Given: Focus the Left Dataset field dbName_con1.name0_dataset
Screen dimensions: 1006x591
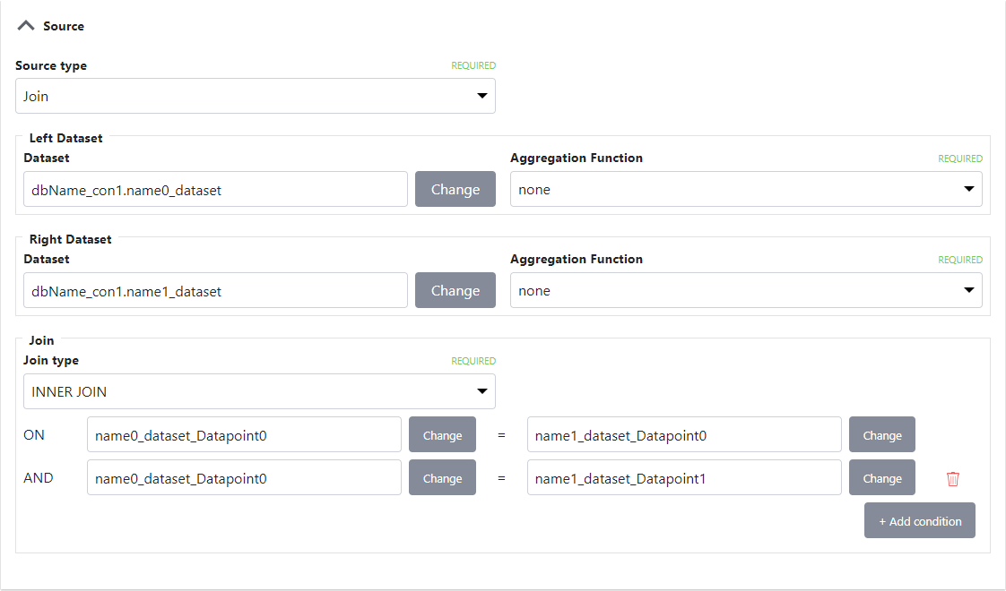Looking at the screenshot, I should pyautogui.click(x=215, y=189).
